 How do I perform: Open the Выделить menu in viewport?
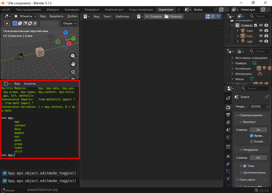(x=57, y=16)
